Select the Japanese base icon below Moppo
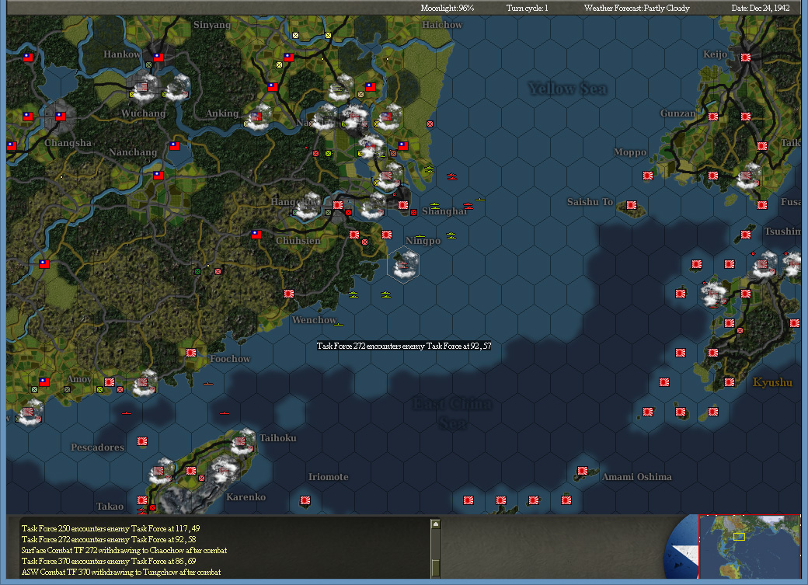This screenshot has height=585, width=808. [648, 176]
